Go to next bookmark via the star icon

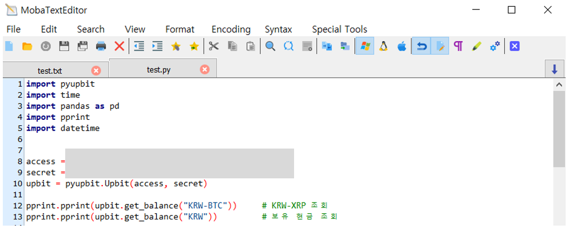pyautogui.click(x=194, y=46)
